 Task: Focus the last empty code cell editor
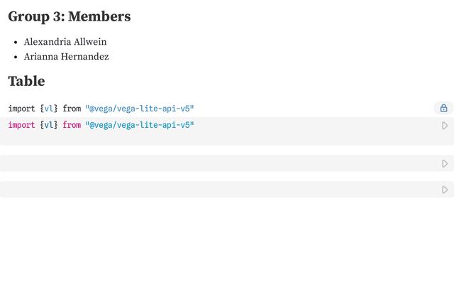click(220, 190)
